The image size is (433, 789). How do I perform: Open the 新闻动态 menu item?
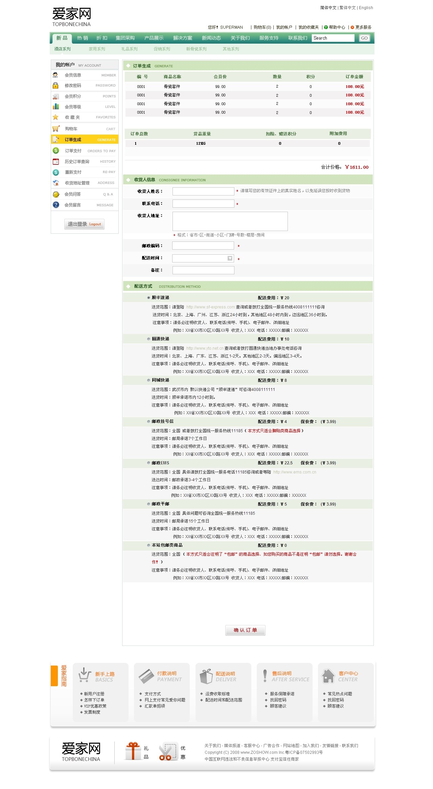click(211, 38)
